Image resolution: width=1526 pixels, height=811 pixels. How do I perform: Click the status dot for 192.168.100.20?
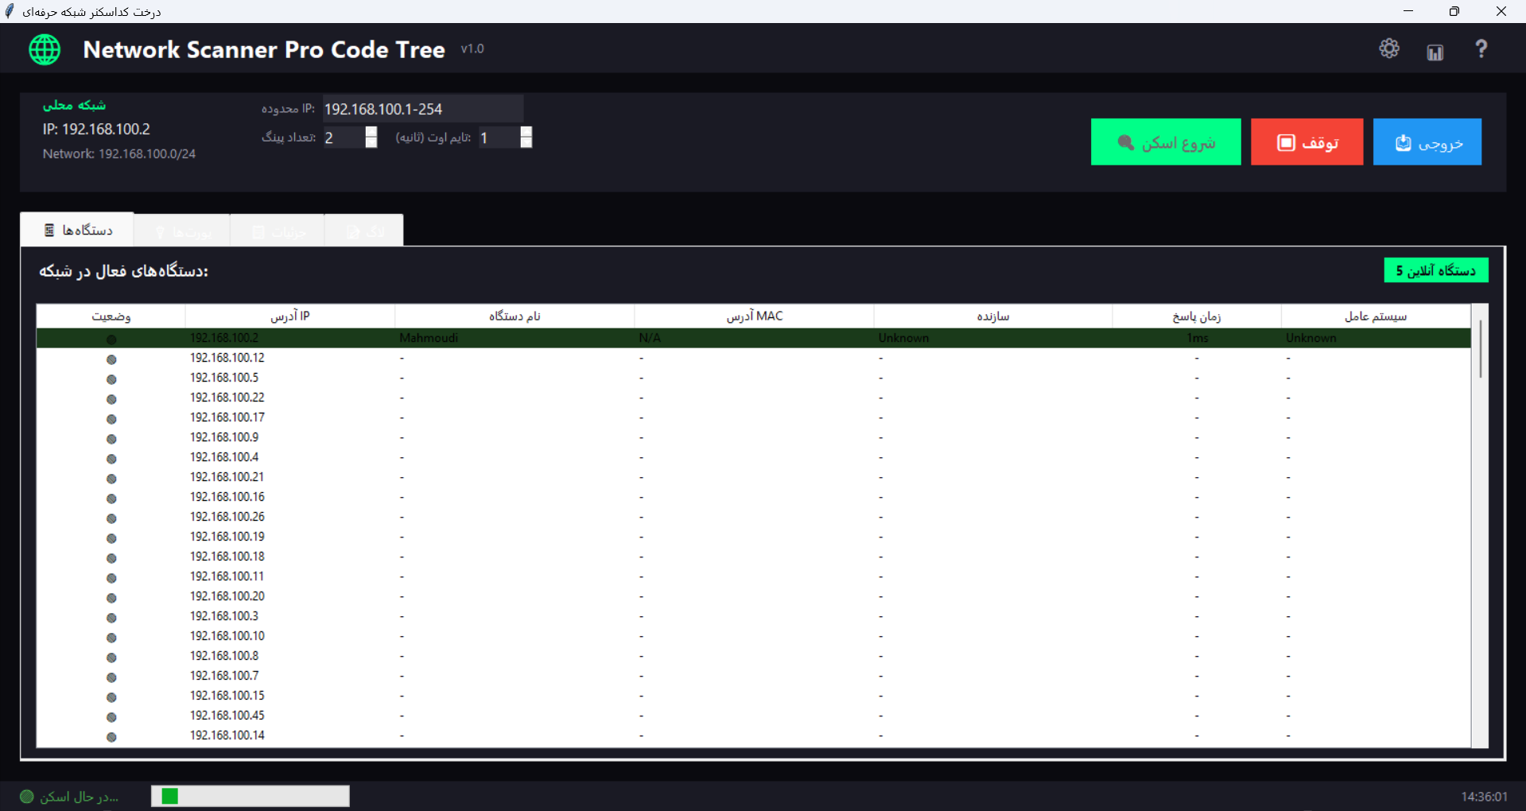pos(111,598)
